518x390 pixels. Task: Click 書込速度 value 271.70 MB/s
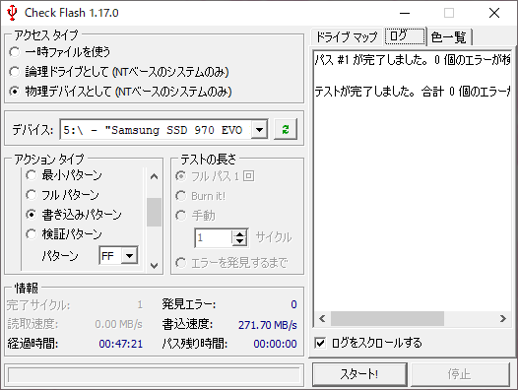tap(268, 325)
